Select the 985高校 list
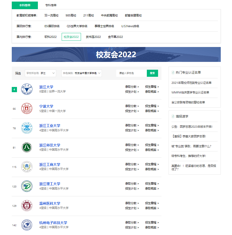Viewport: 232px width, 235px height. [71, 15]
